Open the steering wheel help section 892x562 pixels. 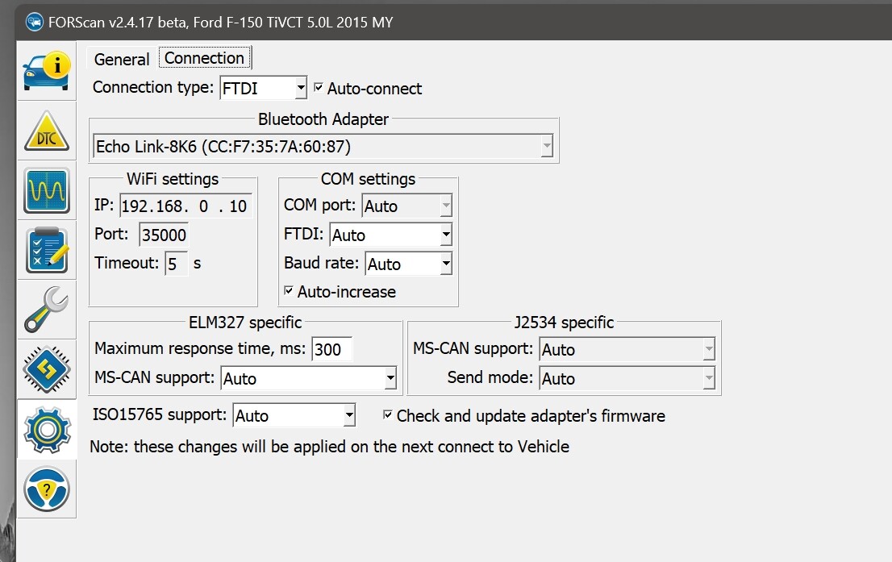[47, 489]
